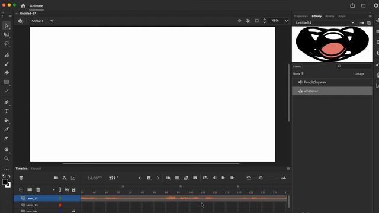Select the Eraser tool
The height and width of the screenshot is (213, 379).
(7, 73)
